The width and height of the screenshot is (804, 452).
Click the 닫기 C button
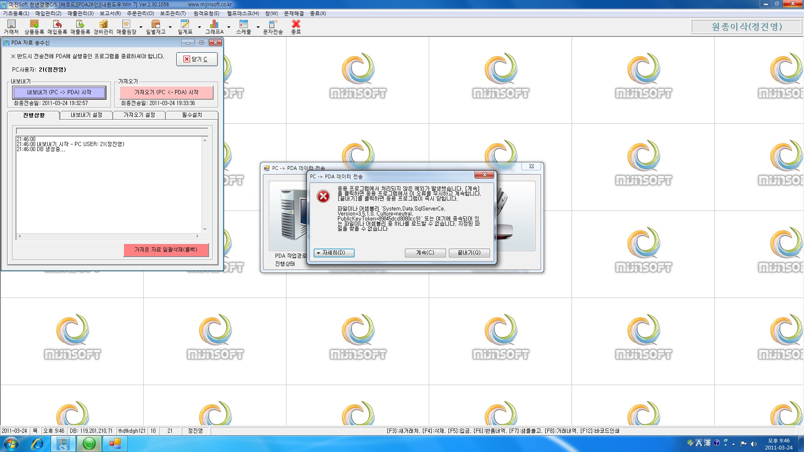(197, 59)
